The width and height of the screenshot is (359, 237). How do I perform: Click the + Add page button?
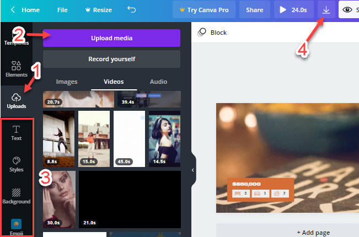click(x=313, y=233)
